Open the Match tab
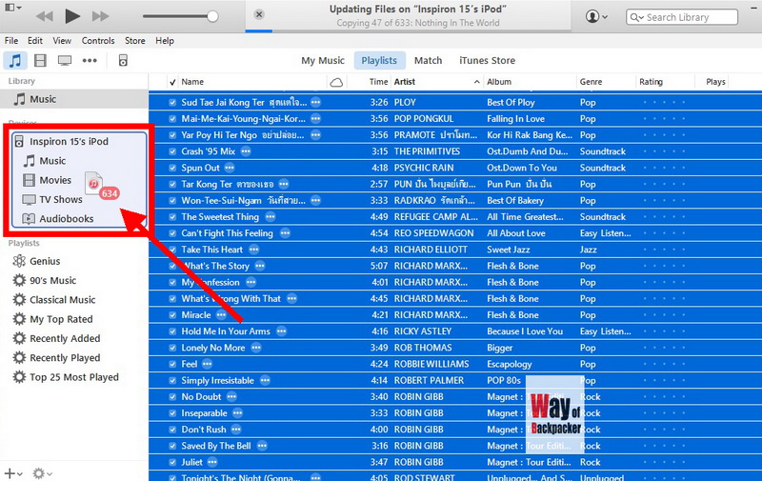This screenshot has height=481, width=762. (x=428, y=61)
